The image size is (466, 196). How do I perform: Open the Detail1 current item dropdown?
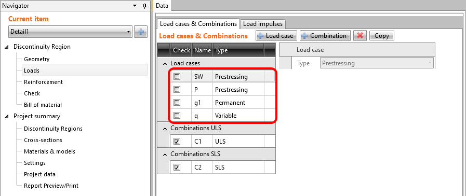(71, 32)
